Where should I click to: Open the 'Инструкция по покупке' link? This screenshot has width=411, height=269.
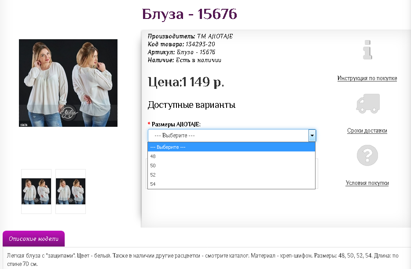click(367, 78)
